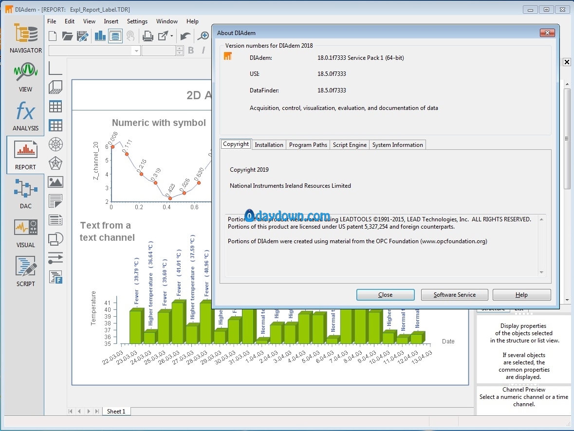Toggle the Data Portal toolbar button
Viewport: 574px width, 431px height.
click(x=115, y=36)
